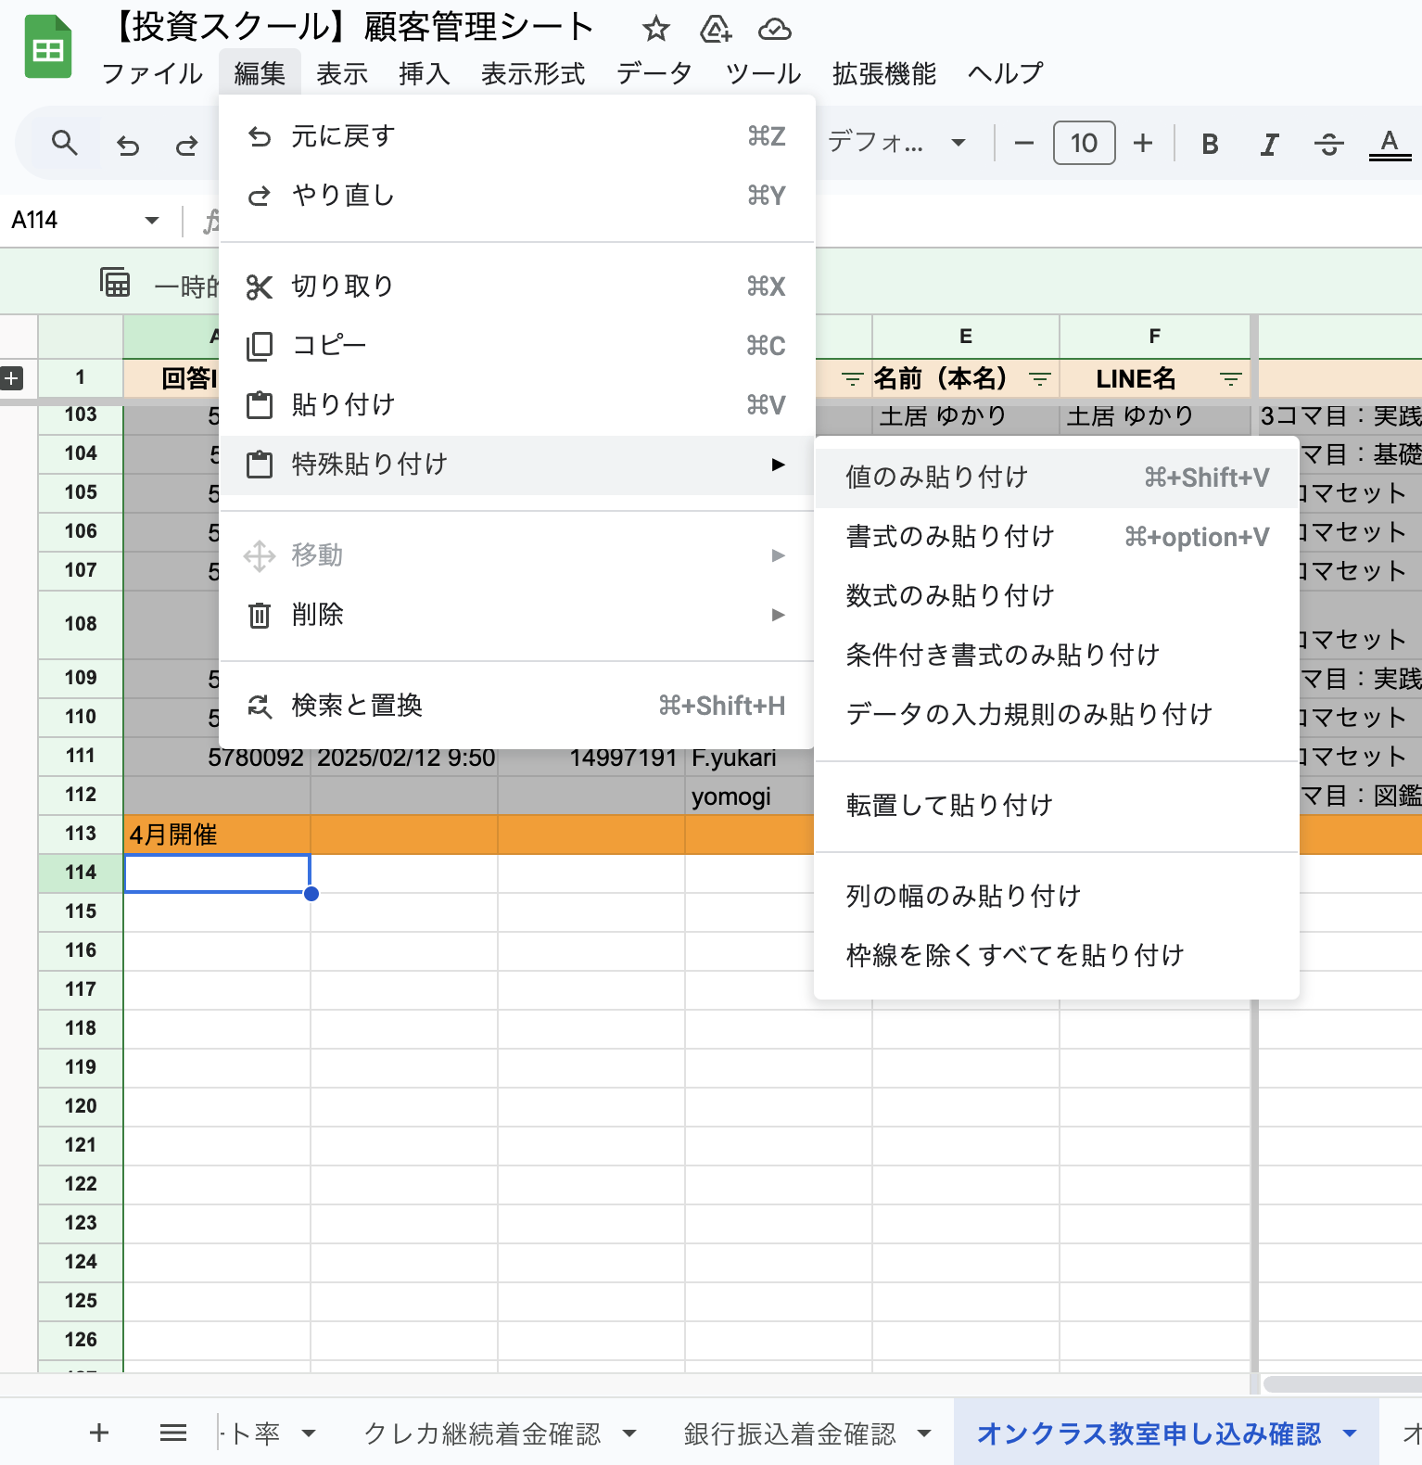Add a new sheet with plus button
This screenshot has height=1465, width=1422.
pos(99,1433)
